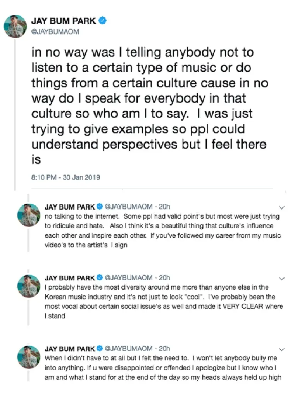295x394 pixels.
Task: Click the avatar beside the "most diversity" reply
Action: click(29, 286)
